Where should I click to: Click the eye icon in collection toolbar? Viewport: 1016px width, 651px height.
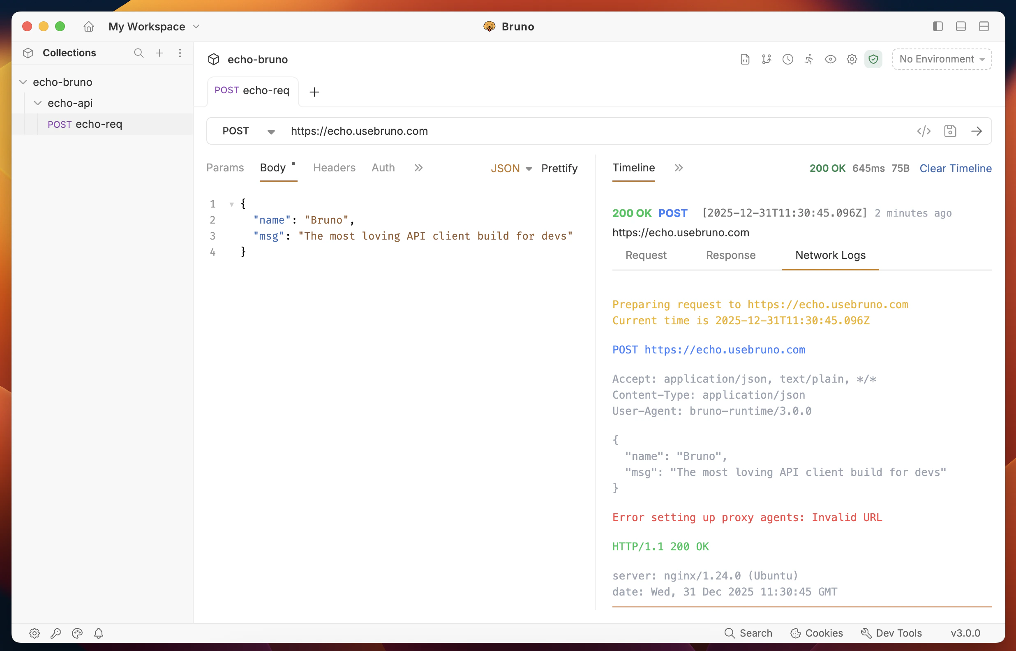(830, 59)
